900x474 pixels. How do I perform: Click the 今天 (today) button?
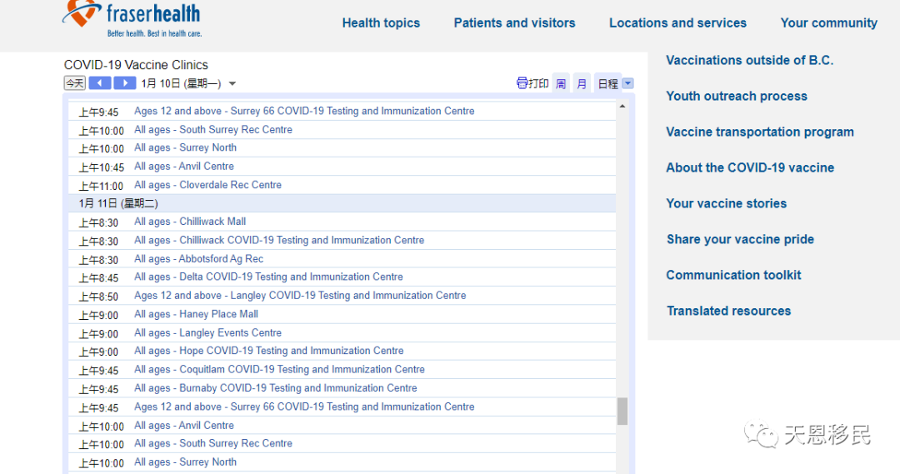coord(75,83)
